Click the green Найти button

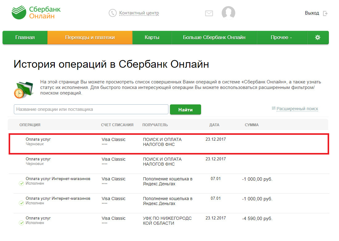[x=185, y=110]
